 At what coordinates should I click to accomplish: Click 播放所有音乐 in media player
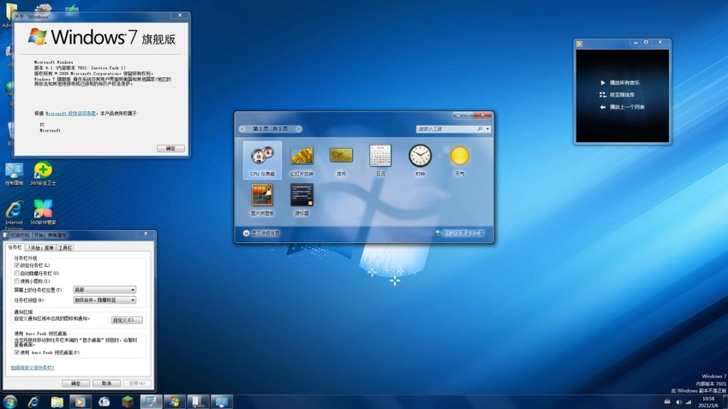624,83
